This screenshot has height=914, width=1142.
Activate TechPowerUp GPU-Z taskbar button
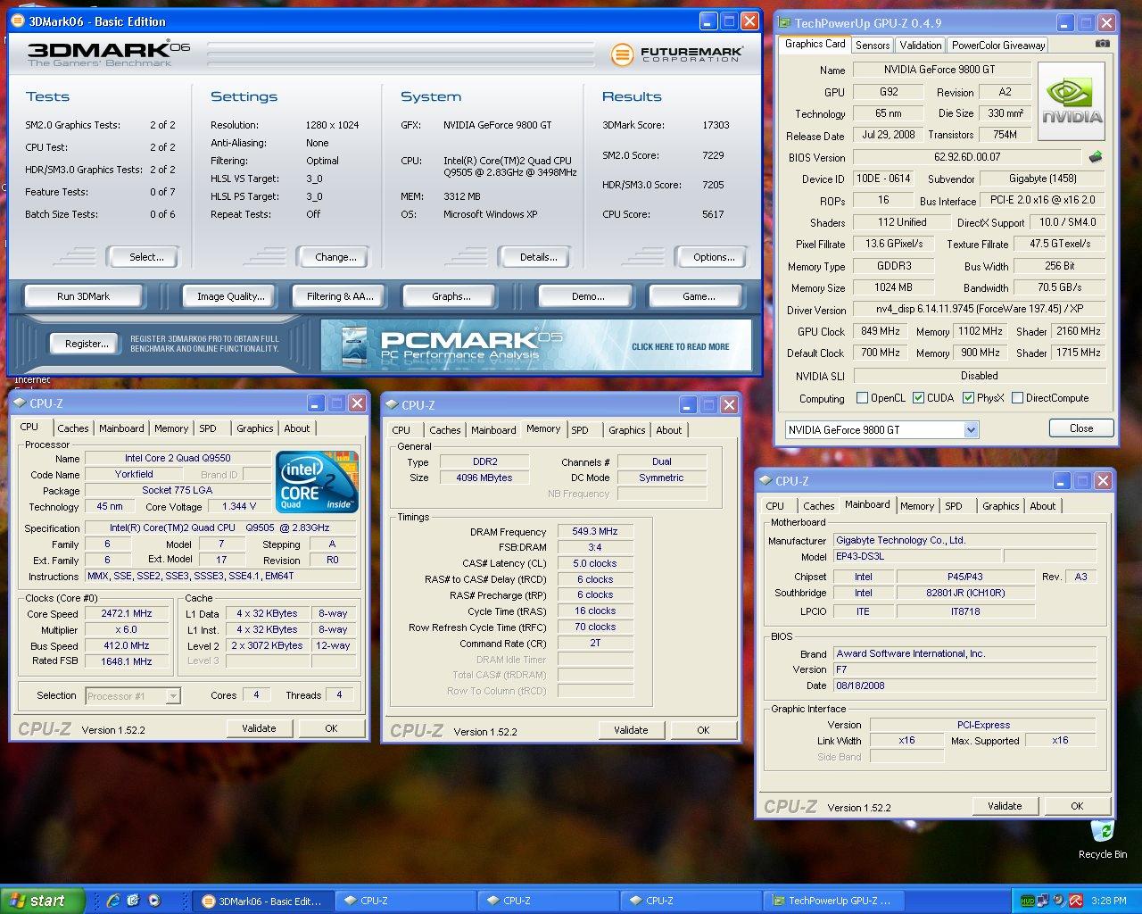(x=833, y=901)
